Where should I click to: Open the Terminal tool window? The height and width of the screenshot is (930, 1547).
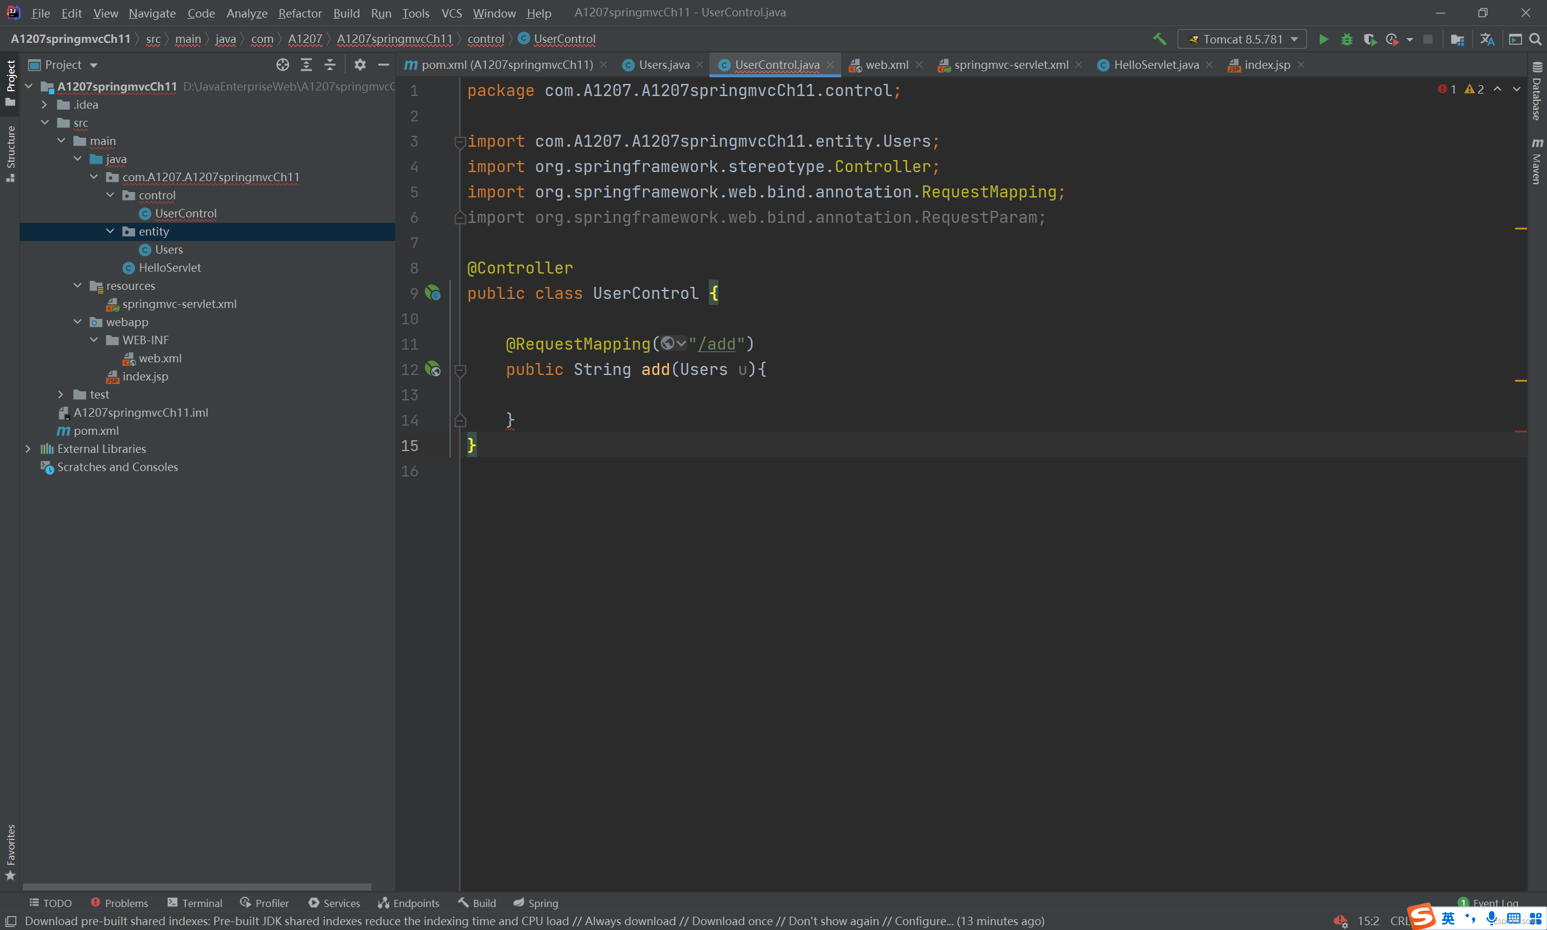195,903
